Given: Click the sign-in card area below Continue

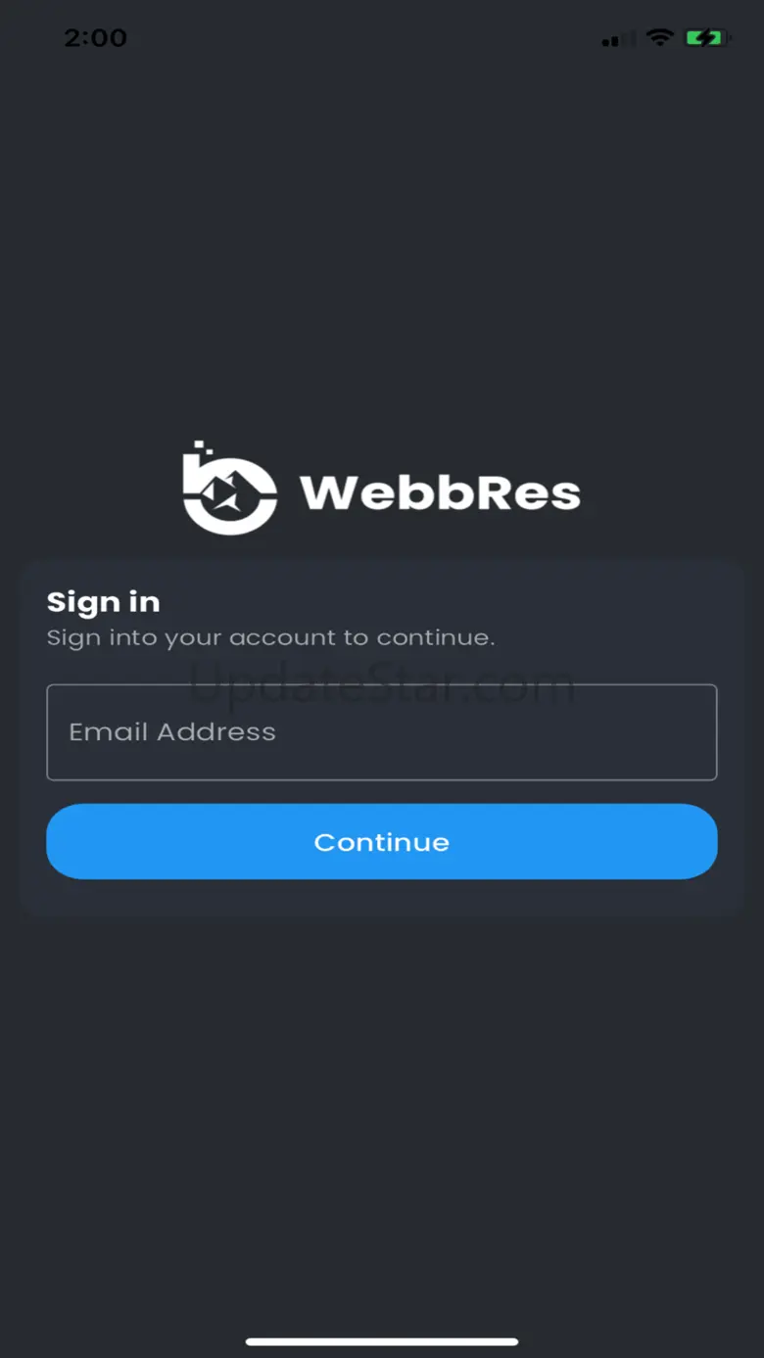Looking at the screenshot, I should [x=382, y=898].
